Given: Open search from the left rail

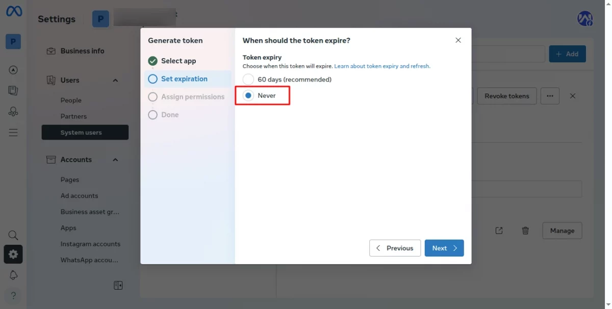Looking at the screenshot, I should coord(13,235).
